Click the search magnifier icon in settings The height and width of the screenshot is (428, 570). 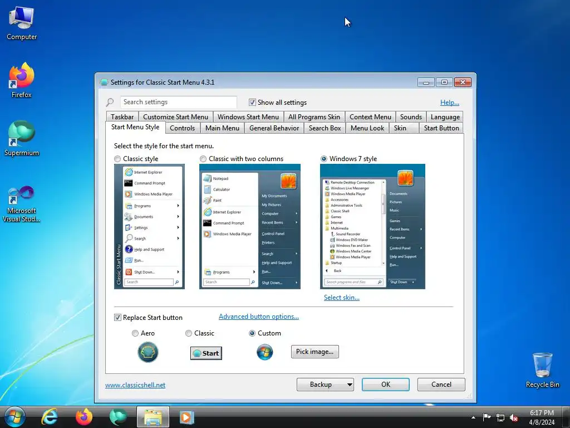110,103
